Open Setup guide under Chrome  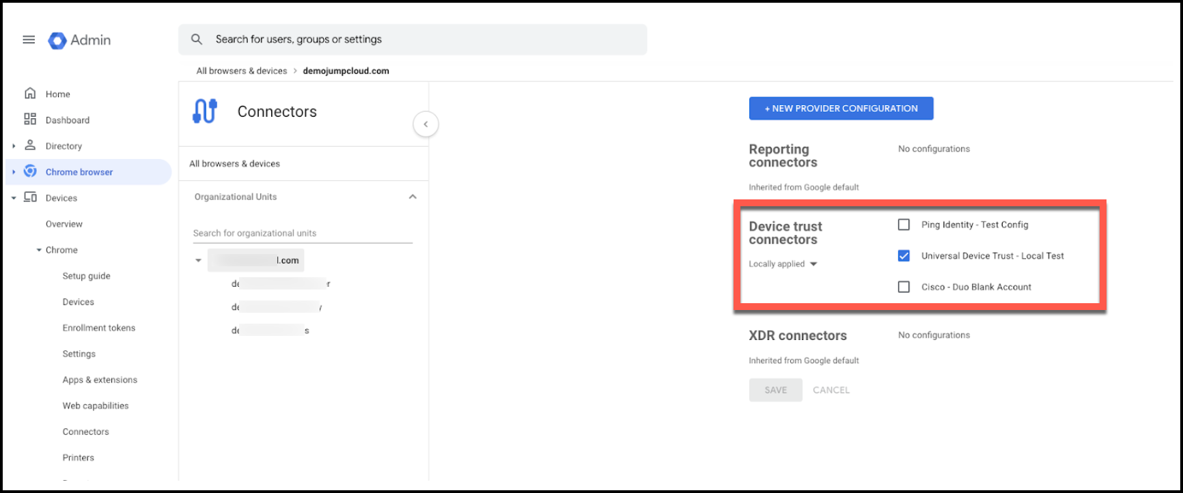[x=86, y=276]
